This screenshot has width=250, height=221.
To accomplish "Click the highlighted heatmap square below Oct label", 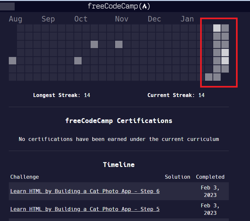I will [78, 61].
